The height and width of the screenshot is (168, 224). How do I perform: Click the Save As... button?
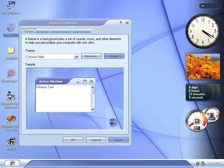pos(91,56)
